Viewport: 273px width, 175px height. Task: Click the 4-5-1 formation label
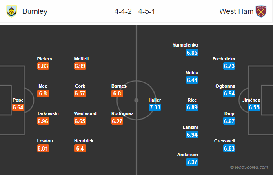(x=146, y=11)
